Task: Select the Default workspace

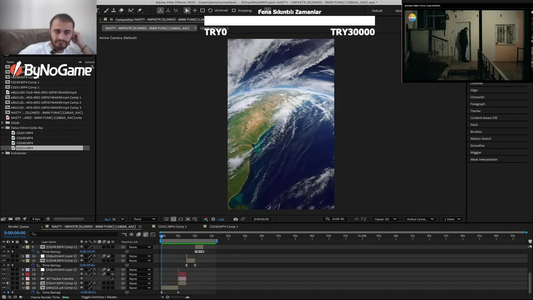Action: pos(377,11)
